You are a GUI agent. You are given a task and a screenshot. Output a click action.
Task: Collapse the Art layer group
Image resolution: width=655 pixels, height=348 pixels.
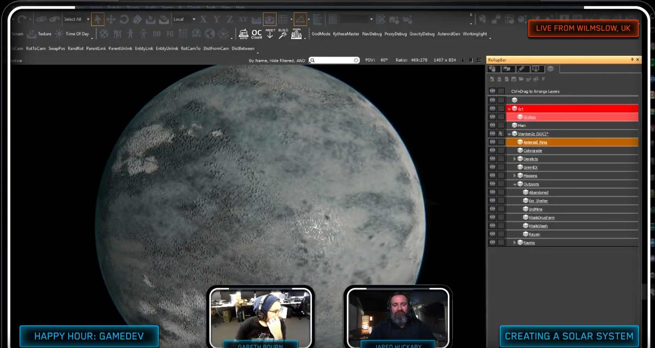click(509, 109)
